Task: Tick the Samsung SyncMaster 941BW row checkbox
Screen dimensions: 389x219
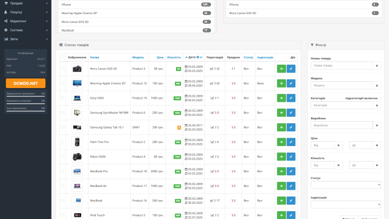Action: click(63, 112)
